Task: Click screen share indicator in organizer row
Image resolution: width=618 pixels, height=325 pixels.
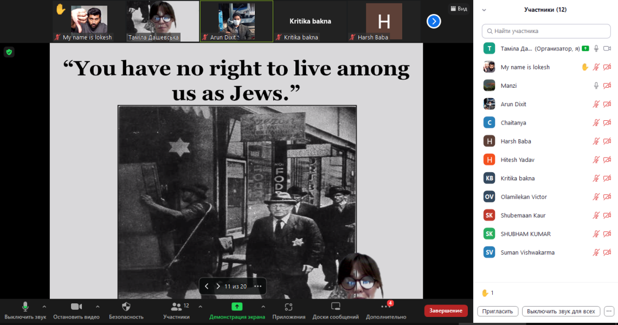Action: pyautogui.click(x=585, y=48)
